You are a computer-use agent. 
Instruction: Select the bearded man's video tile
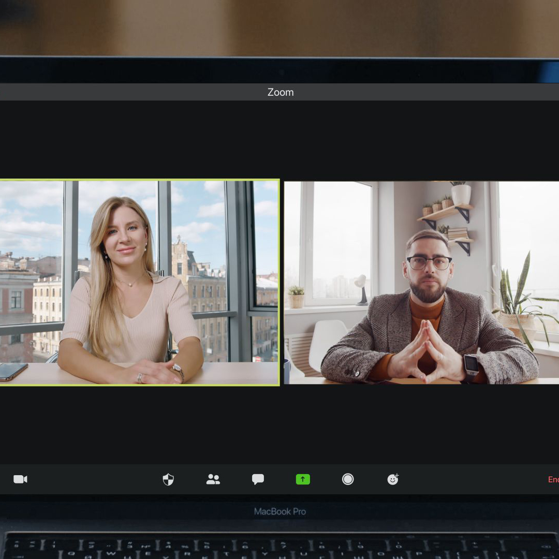coord(421,283)
